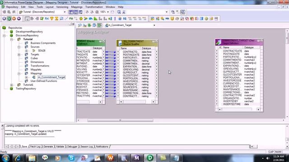Pick the funnel Filter transformation icon

[x=52, y=18]
